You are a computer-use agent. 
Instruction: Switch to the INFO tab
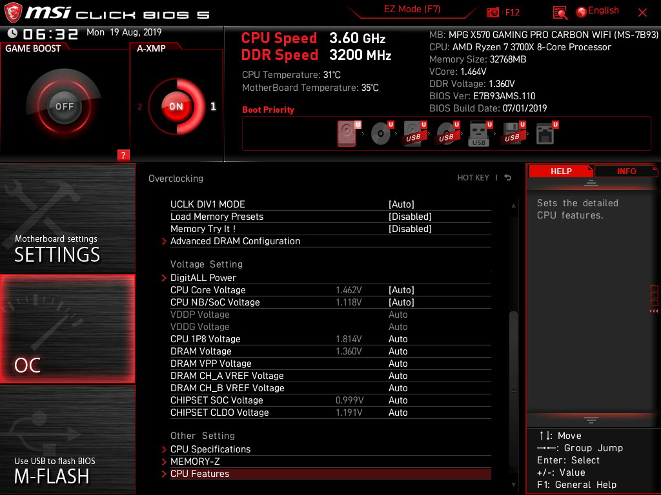626,171
